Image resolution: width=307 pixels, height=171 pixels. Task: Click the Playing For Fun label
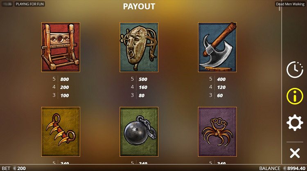coord(30,4)
